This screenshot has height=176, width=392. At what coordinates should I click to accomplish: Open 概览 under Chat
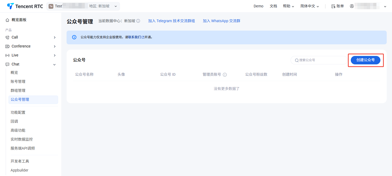14,73
